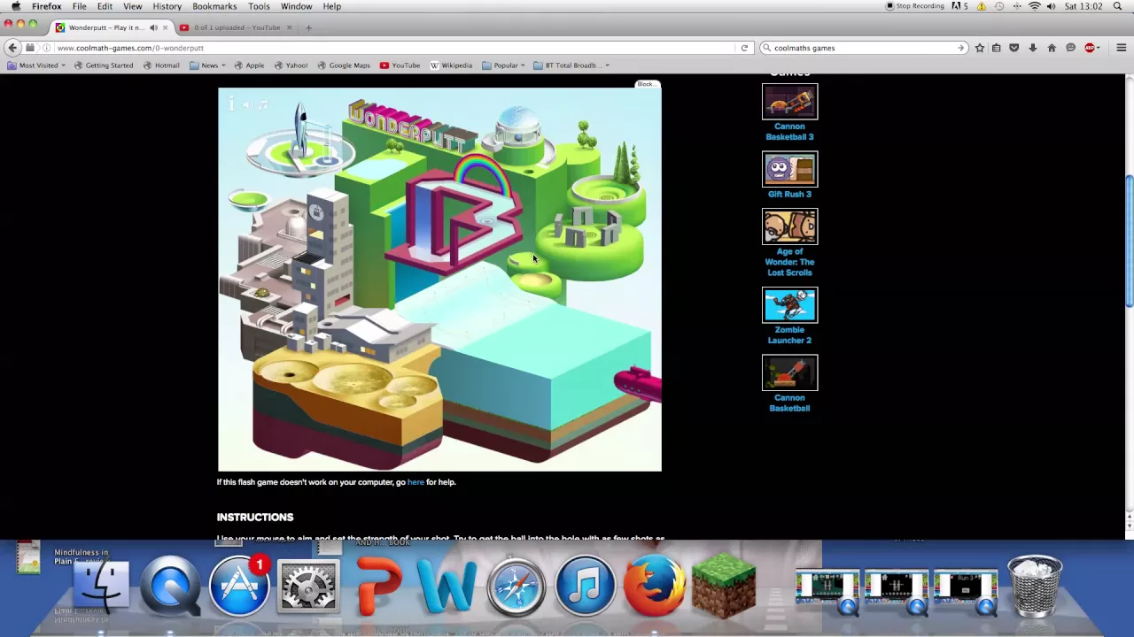Open the Edit menu
Image resolution: width=1134 pixels, height=637 pixels.
point(105,6)
